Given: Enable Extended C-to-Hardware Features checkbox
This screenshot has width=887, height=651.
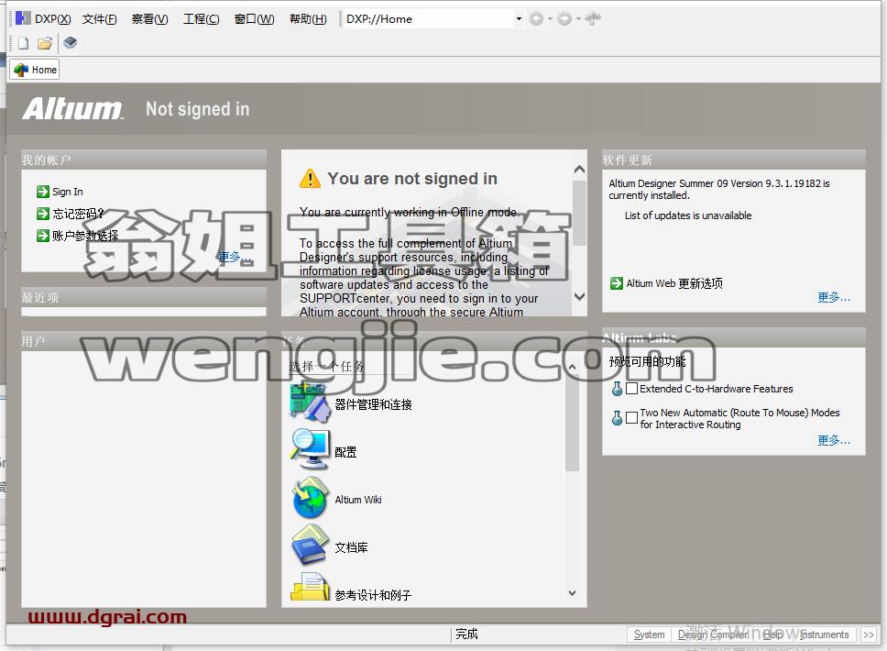Looking at the screenshot, I should pos(632,389).
